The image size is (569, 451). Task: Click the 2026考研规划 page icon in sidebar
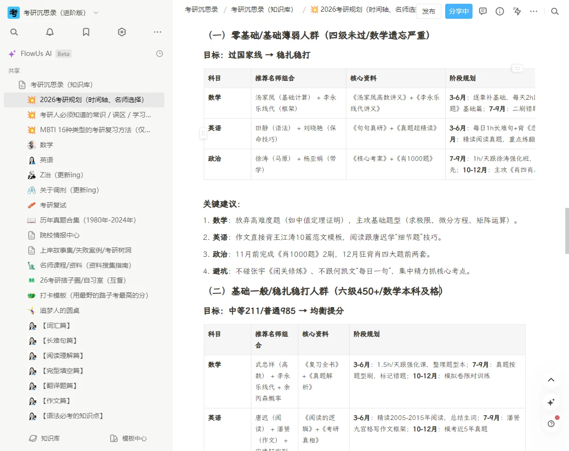click(x=32, y=100)
